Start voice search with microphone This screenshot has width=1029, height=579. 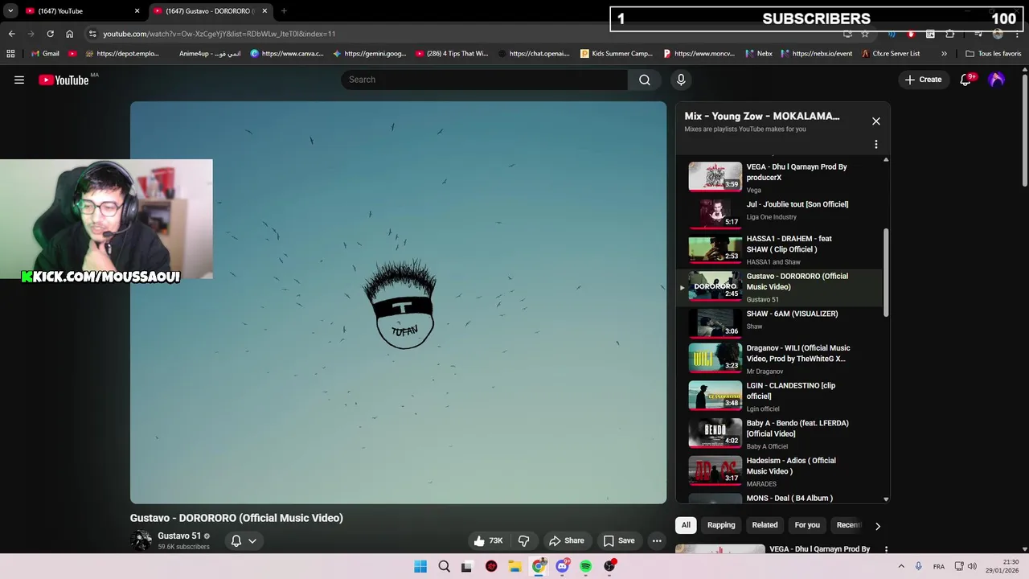[681, 80]
